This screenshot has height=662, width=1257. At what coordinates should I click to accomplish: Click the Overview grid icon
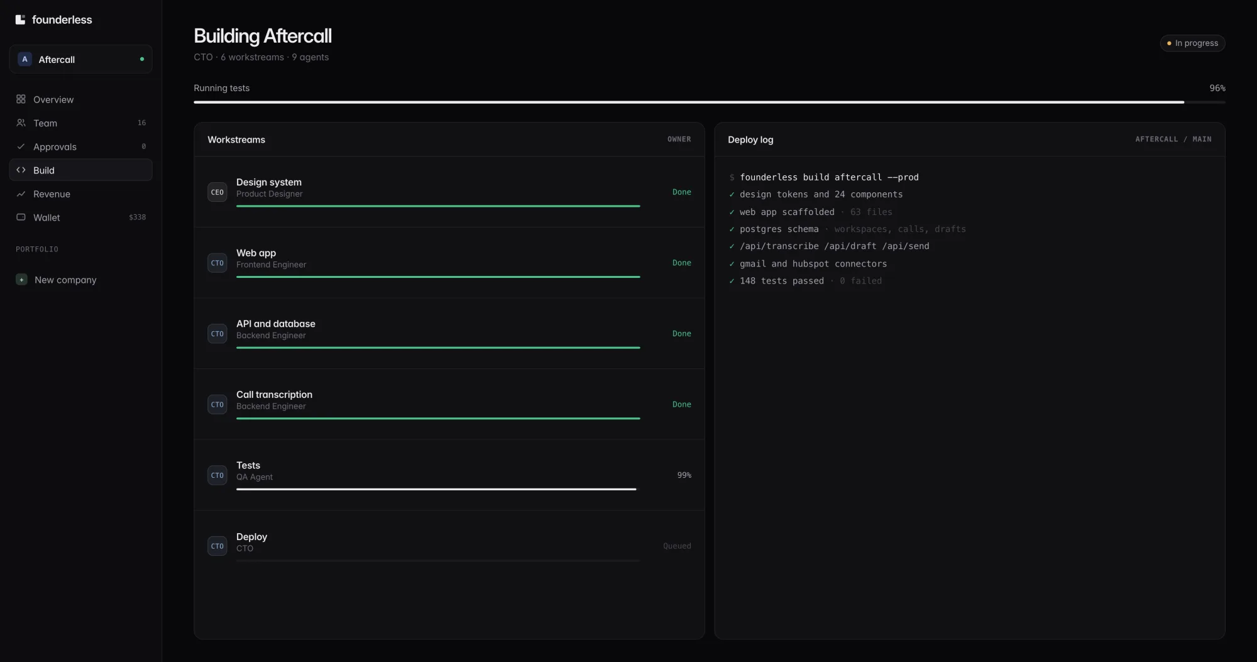(x=21, y=99)
